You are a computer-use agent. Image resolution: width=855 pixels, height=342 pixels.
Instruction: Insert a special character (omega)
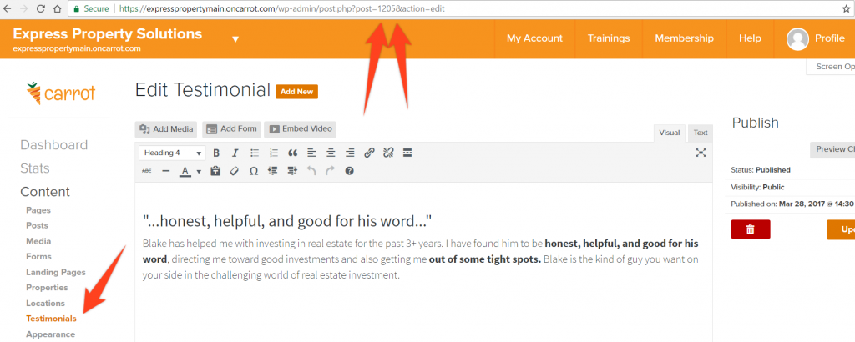(x=254, y=171)
